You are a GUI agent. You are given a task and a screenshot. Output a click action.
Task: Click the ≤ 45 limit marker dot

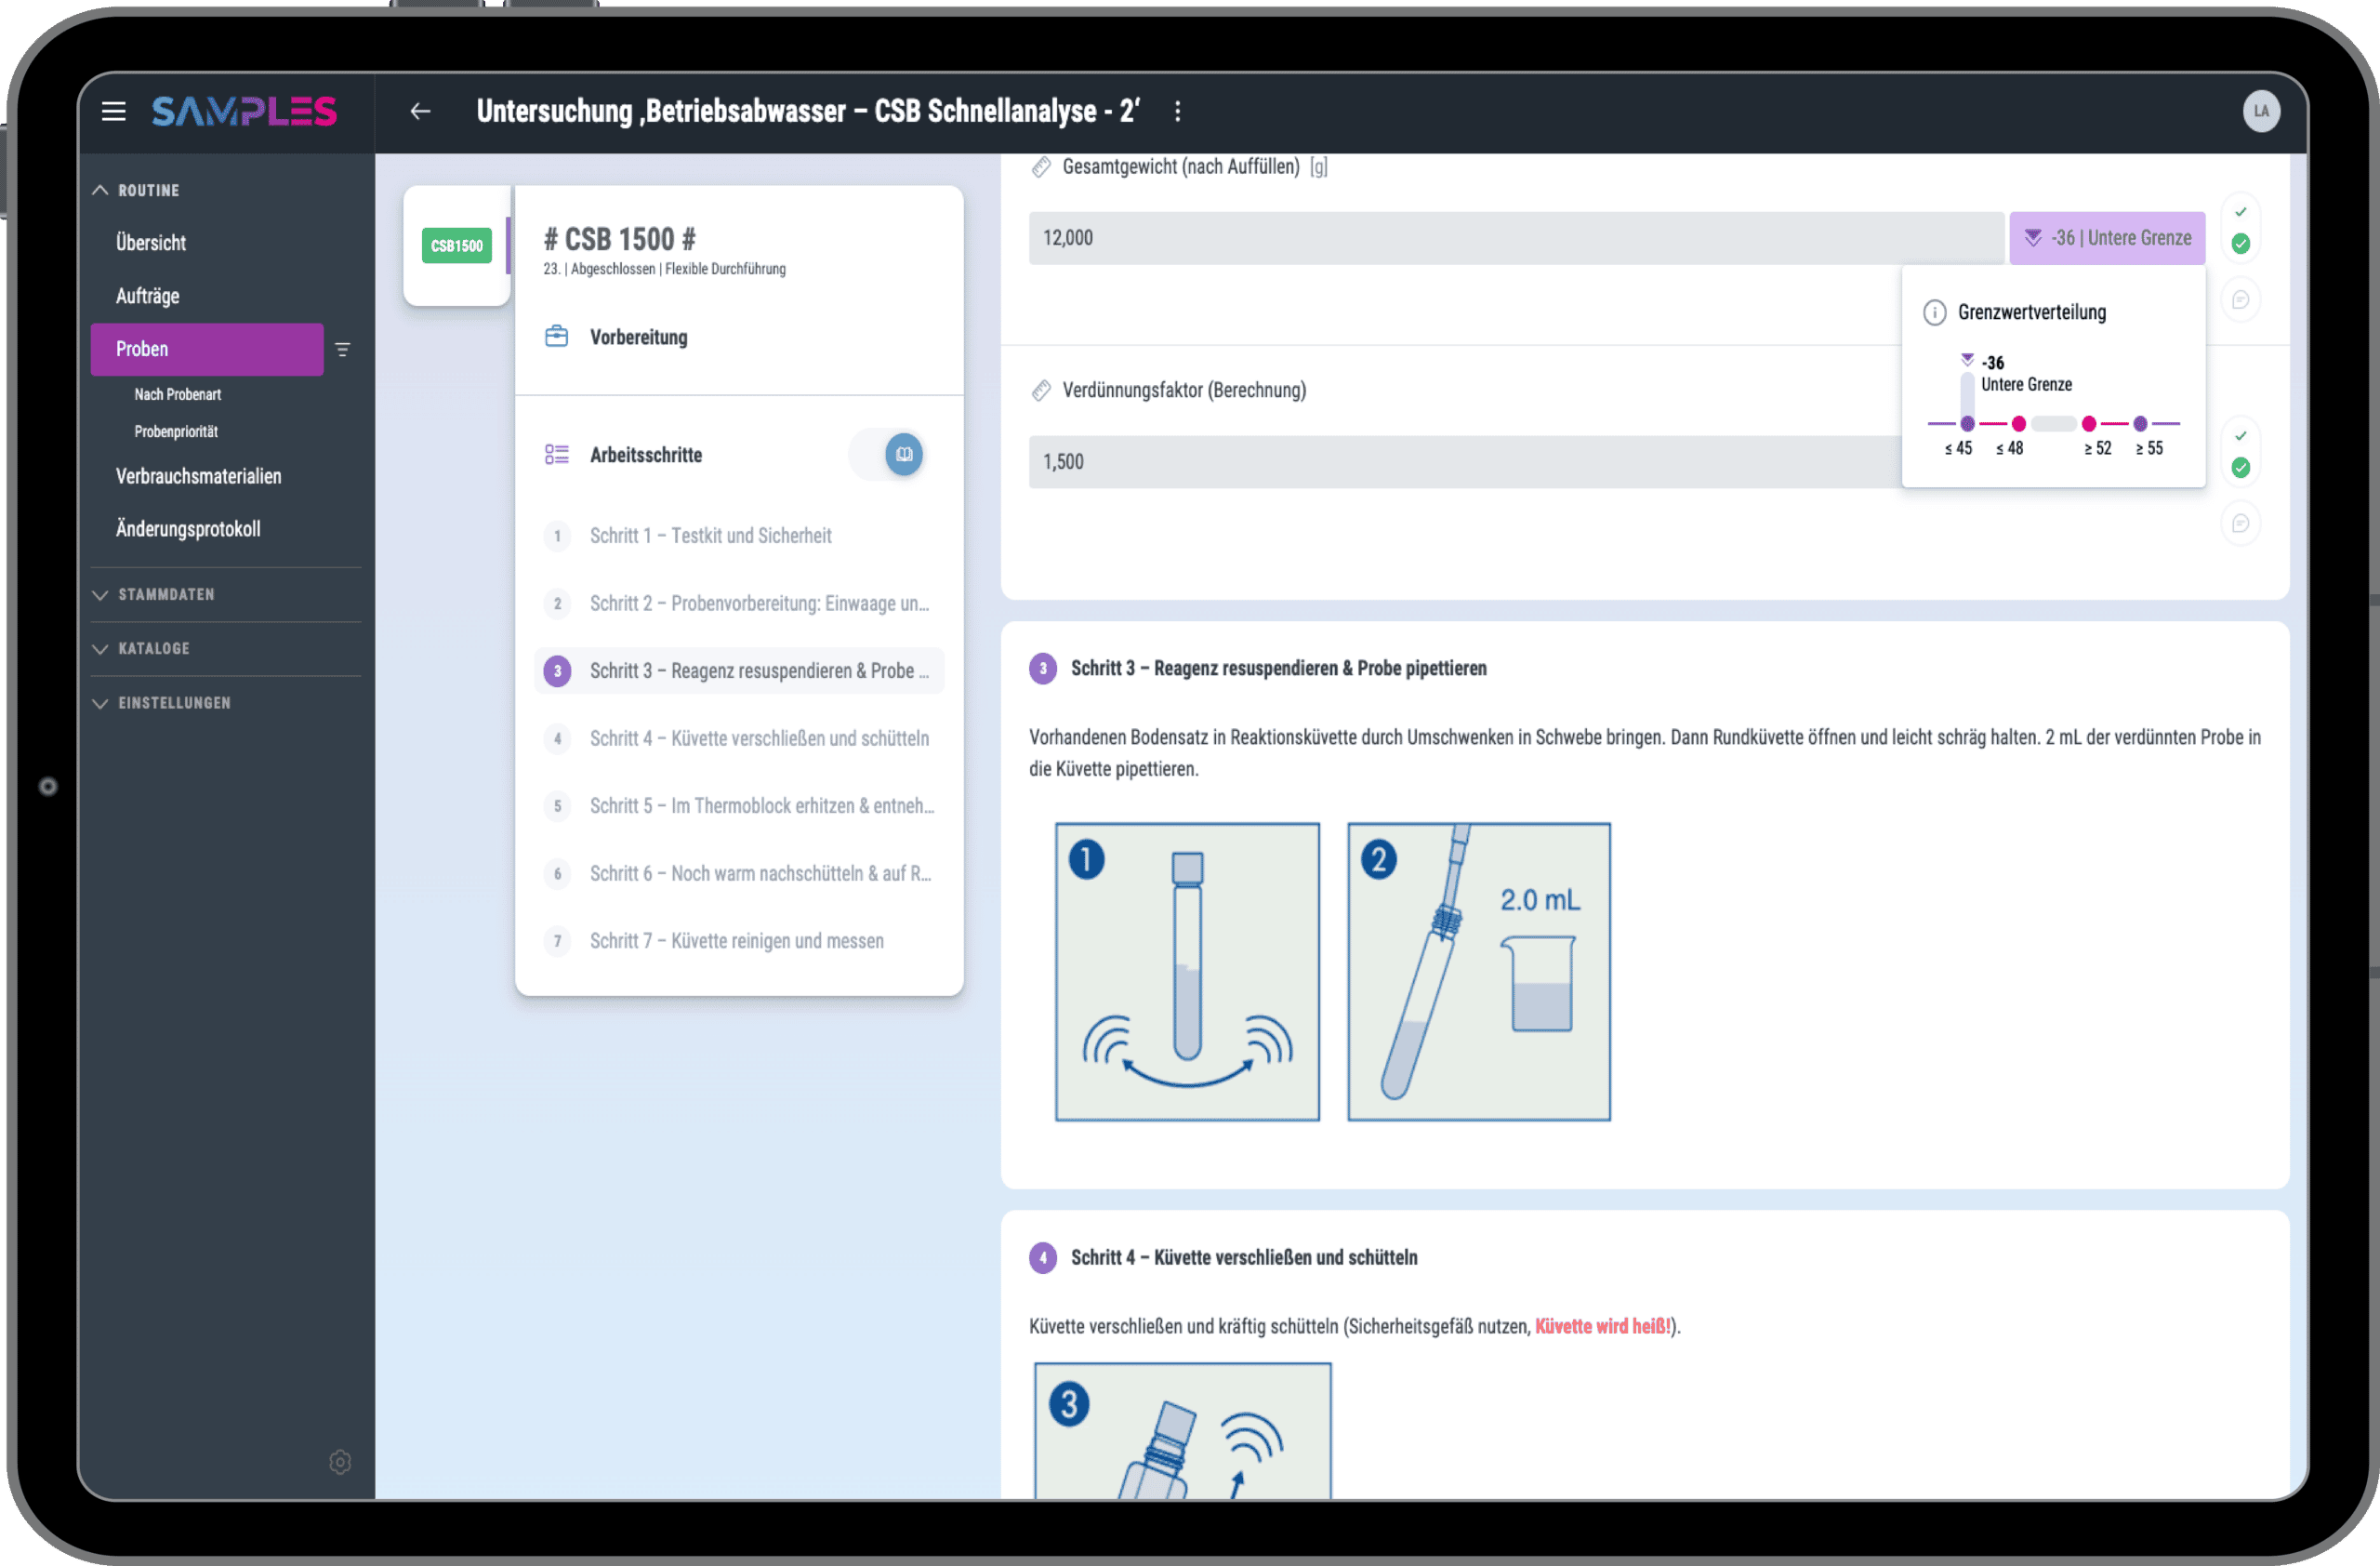tap(1967, 423)
